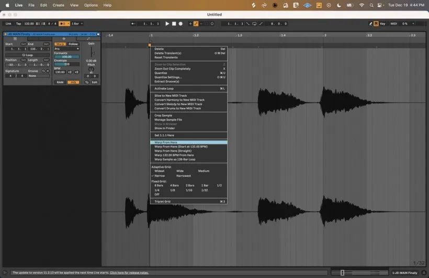Viewport: 429px width, 278px height.
Task: Toggle the HiQ button
Action: point(73,82)
